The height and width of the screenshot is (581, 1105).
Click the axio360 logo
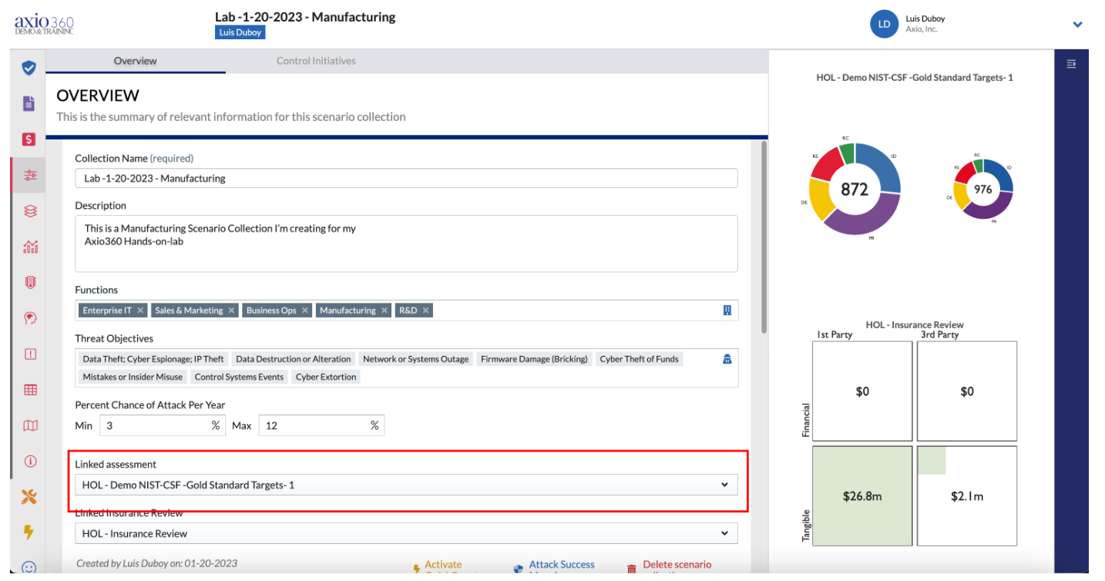click(x=44, y=24)
